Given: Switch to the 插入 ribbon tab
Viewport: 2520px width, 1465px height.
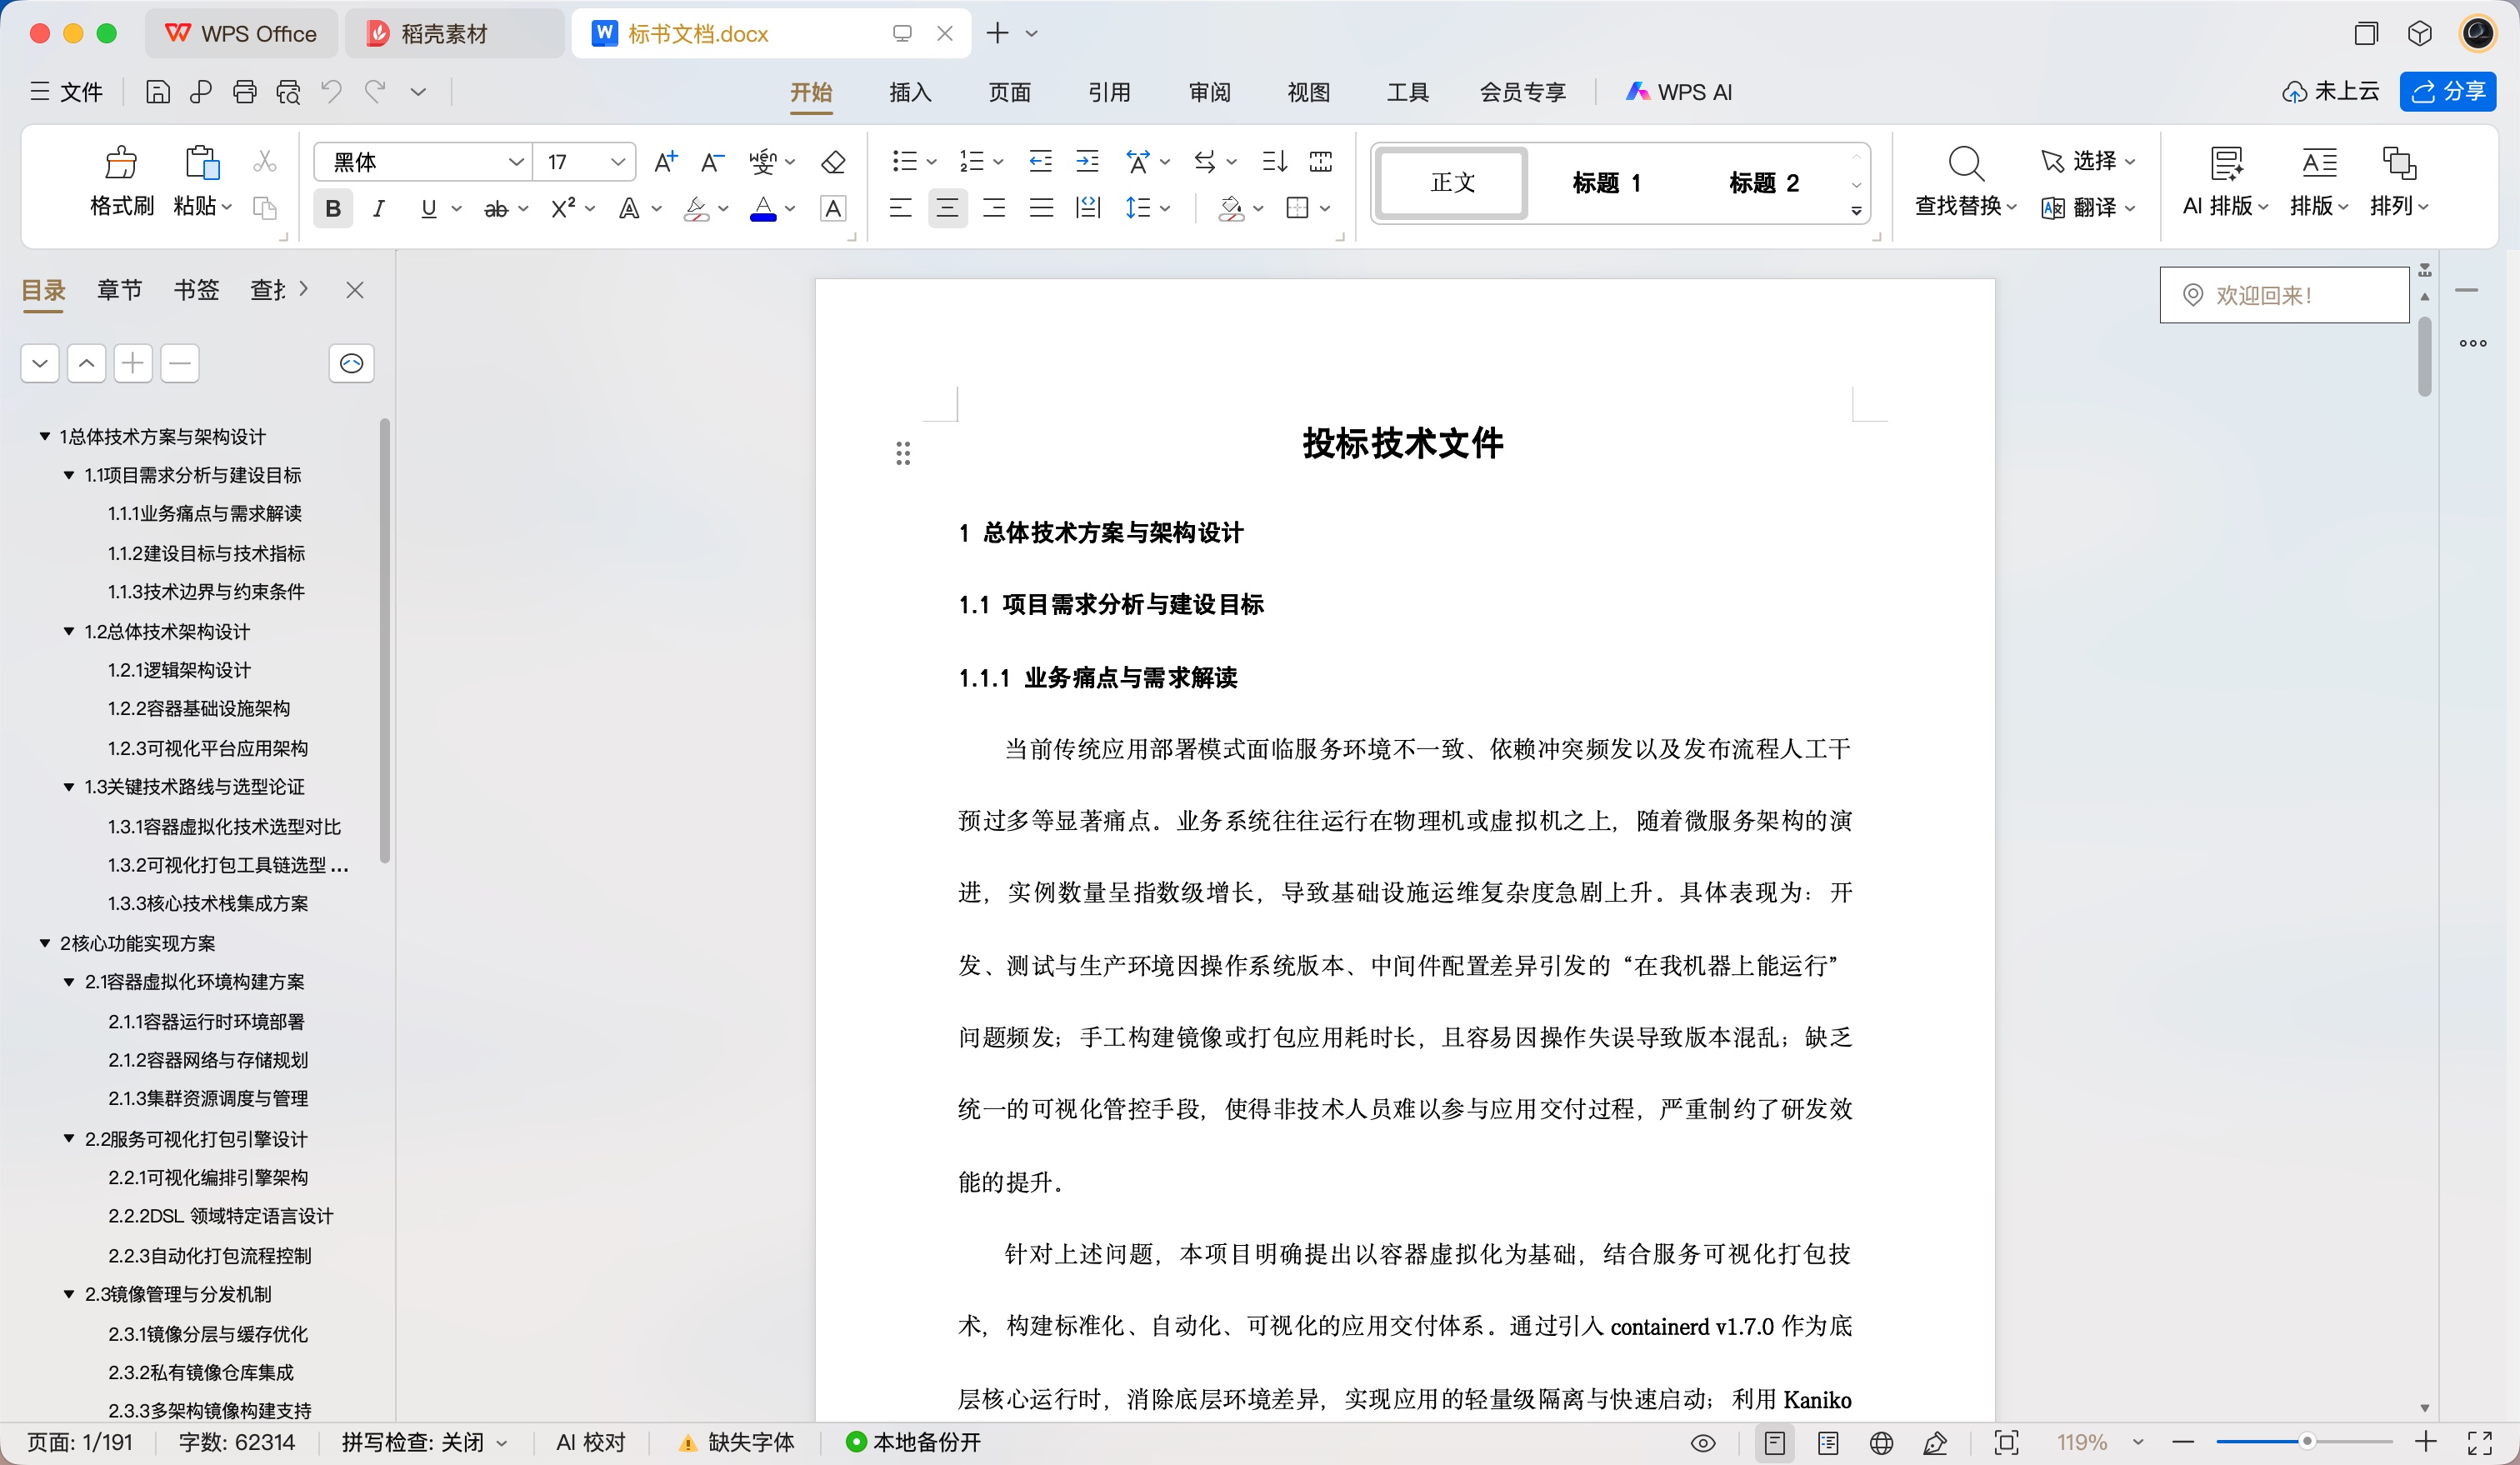Looking at the screenshot, I should [910, 92].
